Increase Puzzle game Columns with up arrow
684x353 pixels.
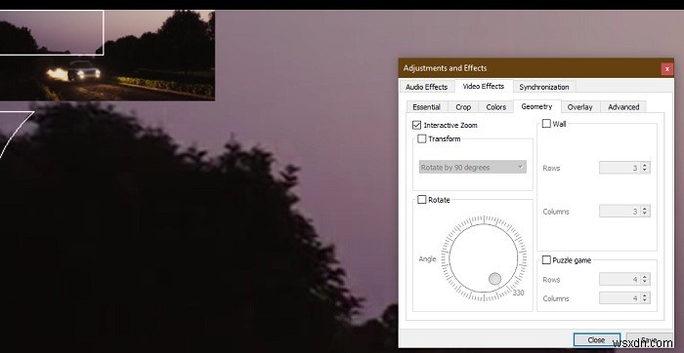pos(645,295)
